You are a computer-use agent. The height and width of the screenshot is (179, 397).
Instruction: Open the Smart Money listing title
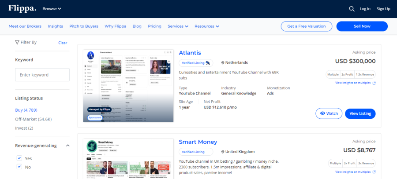coord(198,142)
